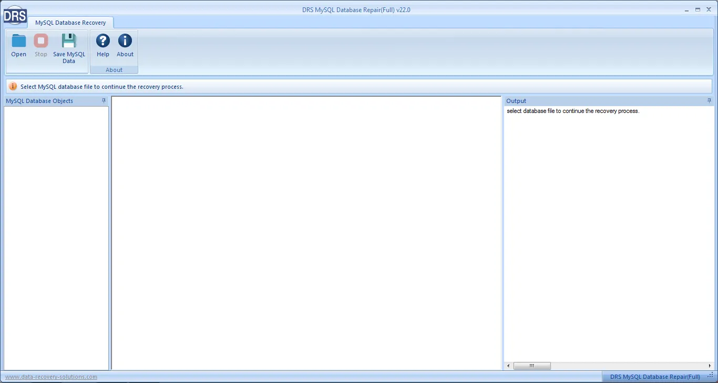Pin the Output panel
This screenshot has width=718, height=383.
[x=709, y=100]
